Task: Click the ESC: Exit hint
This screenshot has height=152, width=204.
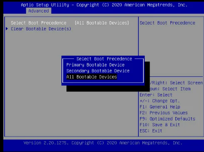Action: 151,131
